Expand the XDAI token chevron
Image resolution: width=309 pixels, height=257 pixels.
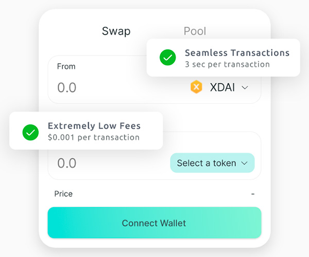pos(245,87)
